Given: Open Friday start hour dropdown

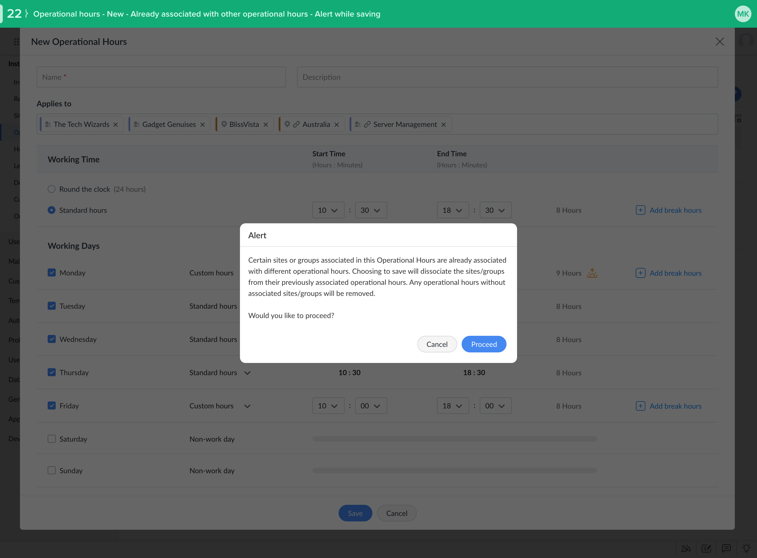Looking at the screenshot, I should click(x=328, y=406).
